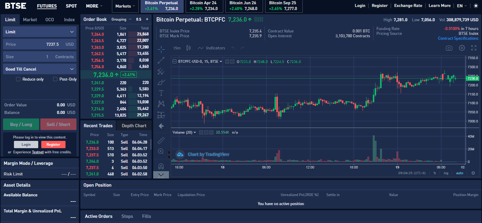Toggle log scale on price axis
The image size is (482, 223).
(446, 173)
